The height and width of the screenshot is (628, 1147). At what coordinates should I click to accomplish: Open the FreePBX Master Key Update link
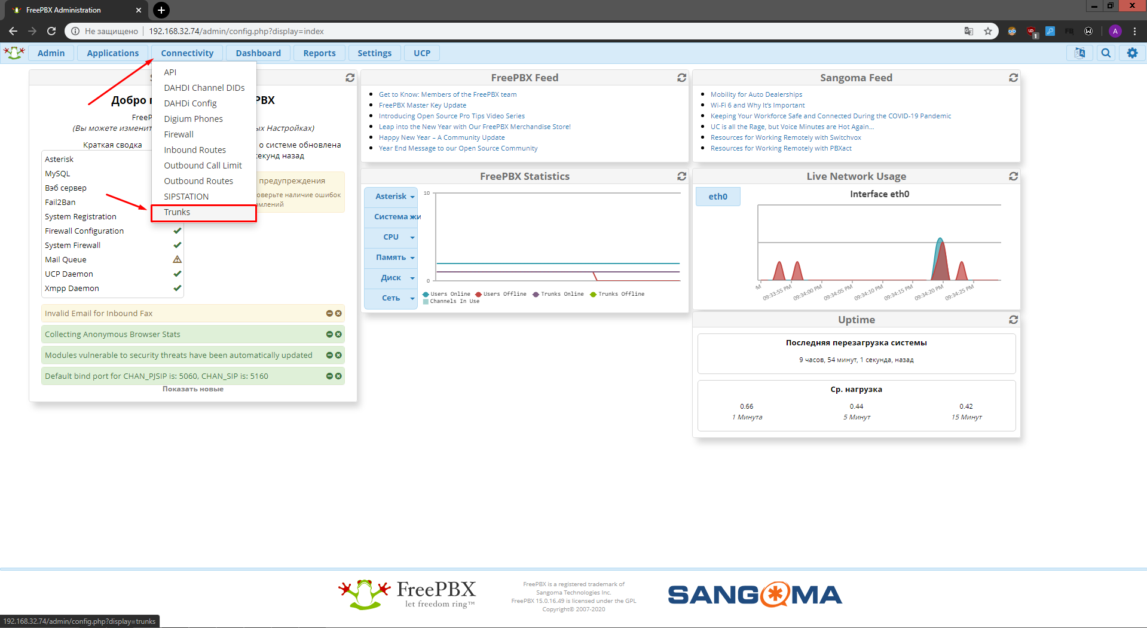(x=422, y=105)
